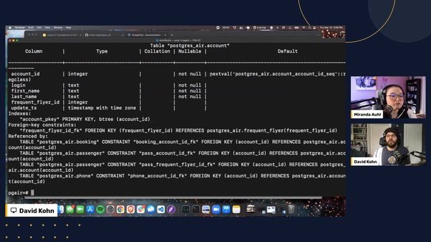Screen dimensions: 431x242
Task: Open Messages from the dock
Action: 70,210
